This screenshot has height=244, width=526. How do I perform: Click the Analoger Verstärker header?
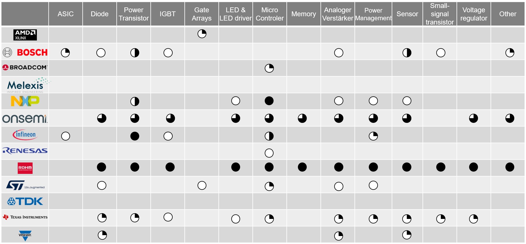tap(338, 14)
